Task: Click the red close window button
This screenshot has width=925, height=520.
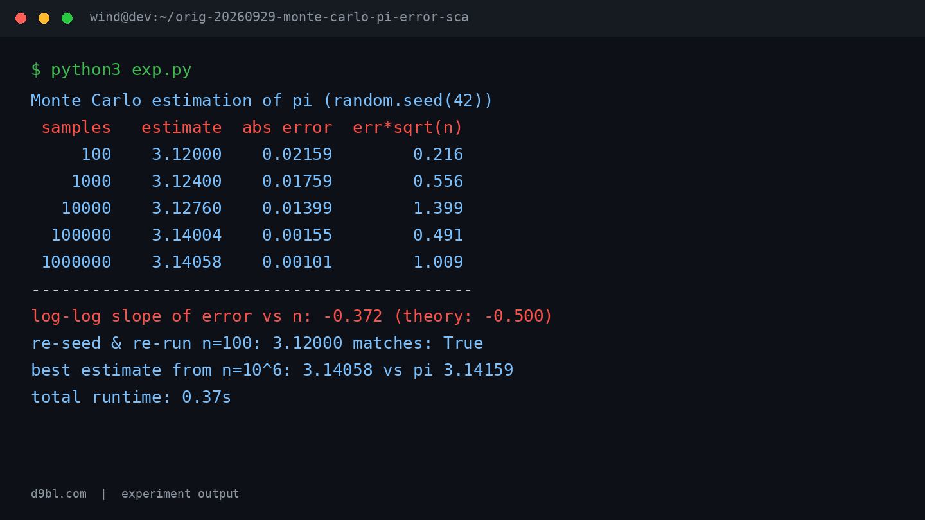Action: tap(21, 18)
